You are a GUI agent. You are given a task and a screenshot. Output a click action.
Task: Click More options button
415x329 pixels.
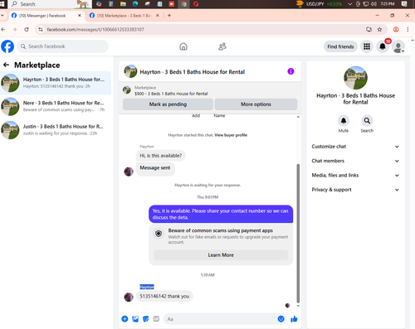pyautogui.click(x=256, y=104)
